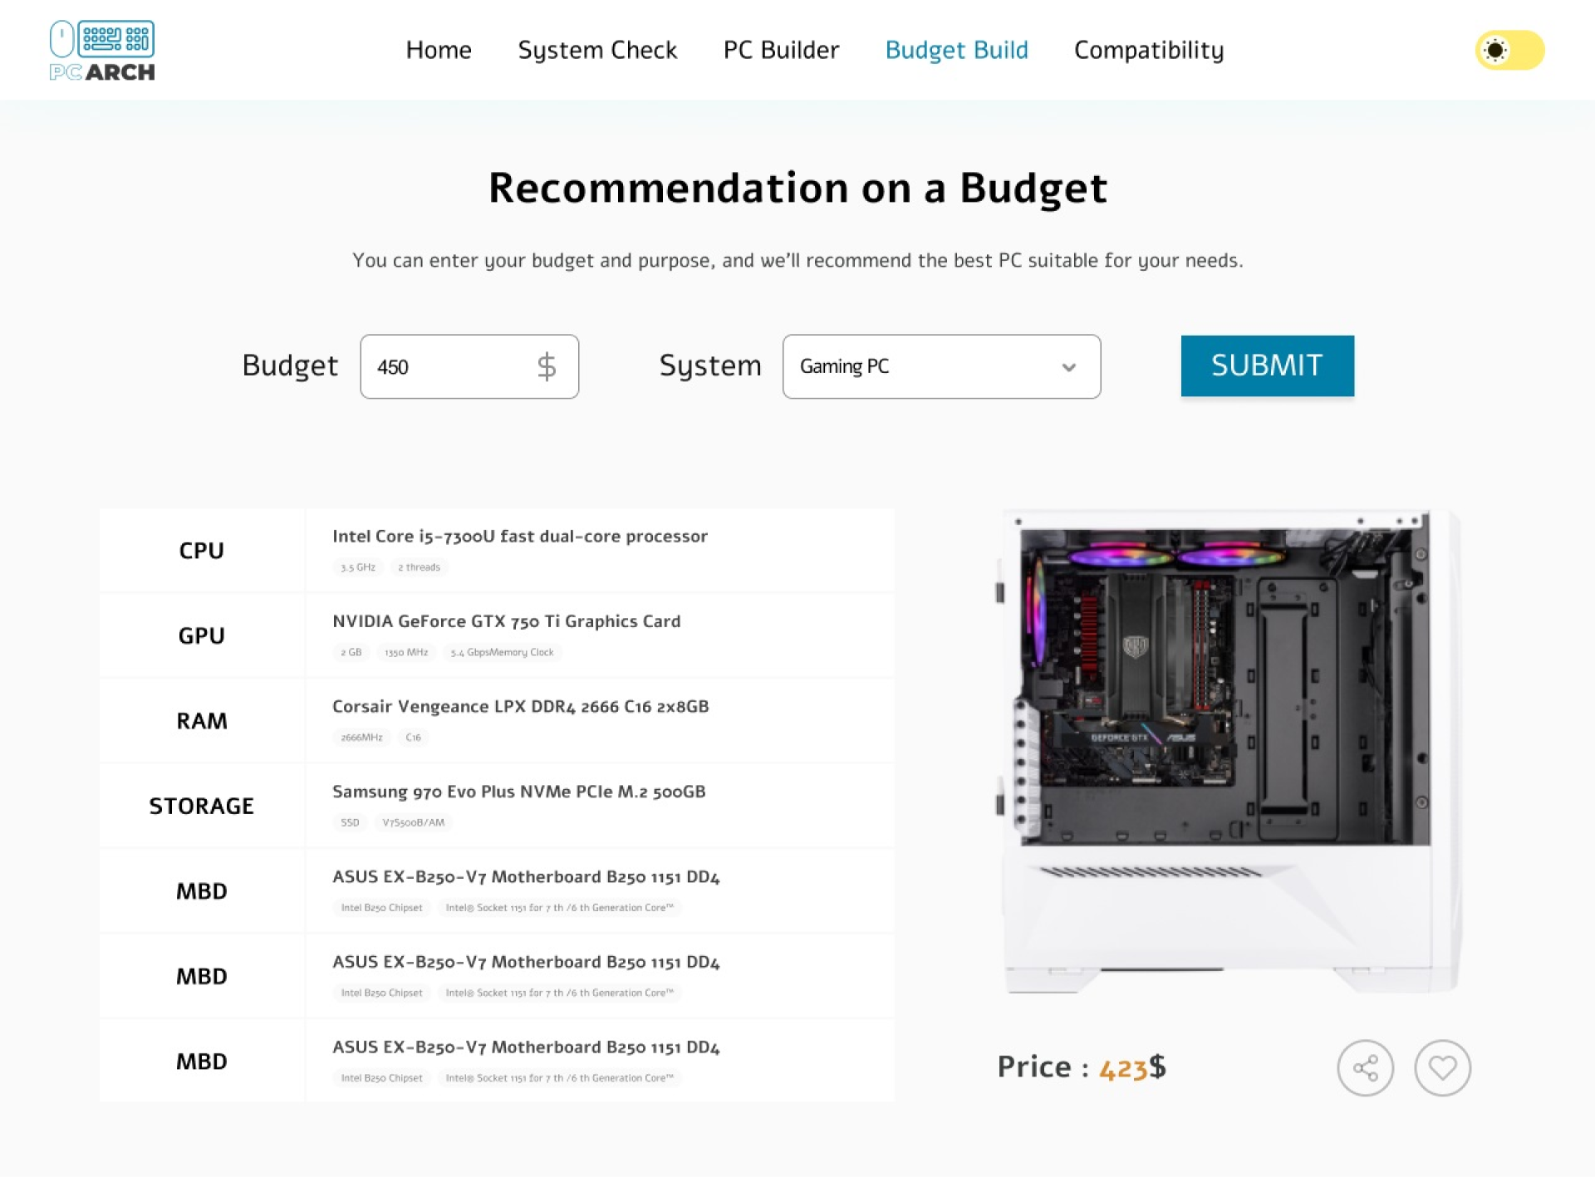Click the sun icon in theme switch

(1494, 50)
